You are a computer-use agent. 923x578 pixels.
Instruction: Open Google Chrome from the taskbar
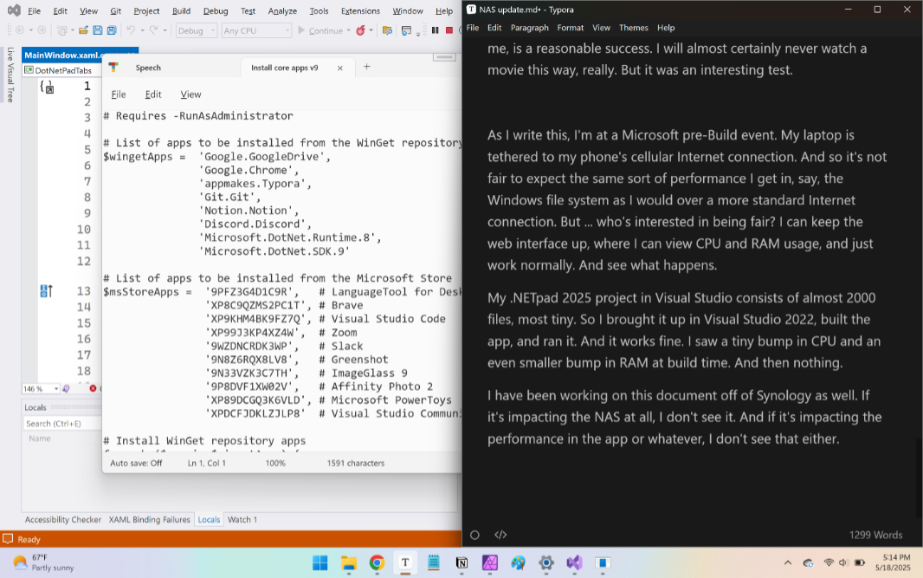377,562
